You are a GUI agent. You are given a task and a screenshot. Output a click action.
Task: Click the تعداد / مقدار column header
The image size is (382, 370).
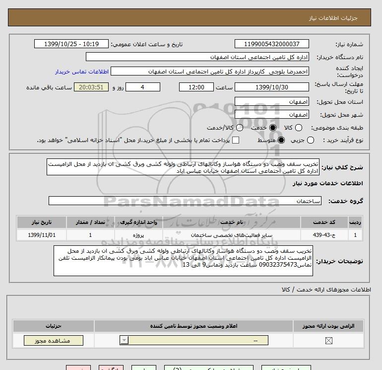(90, 222)
